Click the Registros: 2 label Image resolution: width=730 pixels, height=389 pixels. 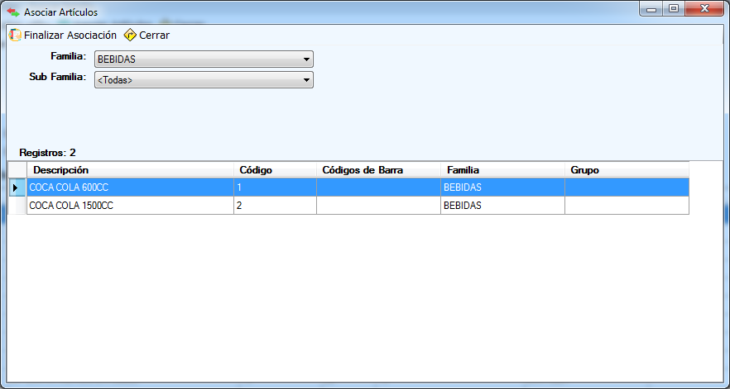pyautogui.click(x=47, y=153)
